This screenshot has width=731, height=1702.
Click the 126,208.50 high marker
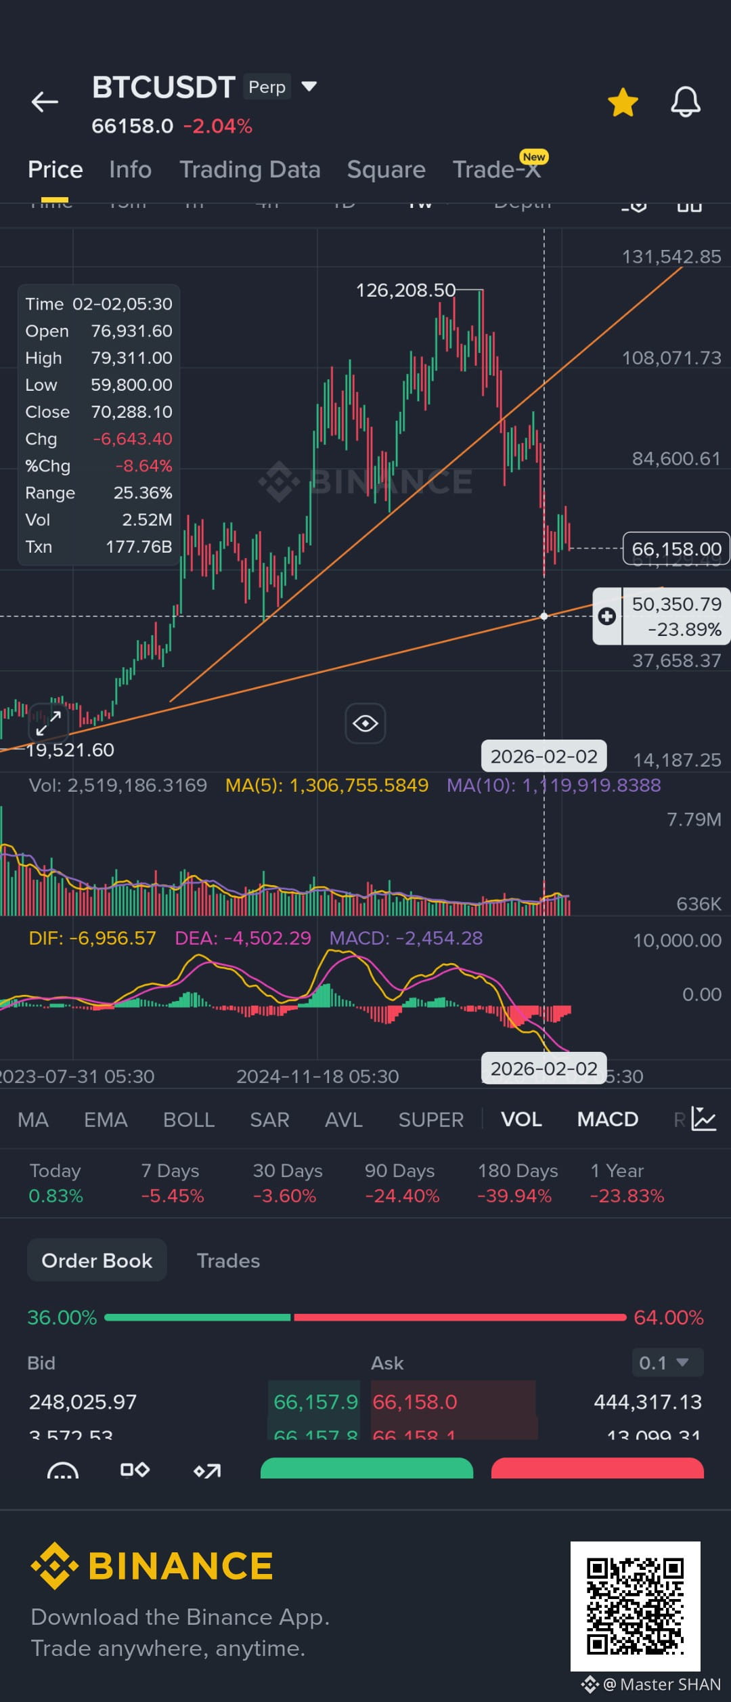406,291
